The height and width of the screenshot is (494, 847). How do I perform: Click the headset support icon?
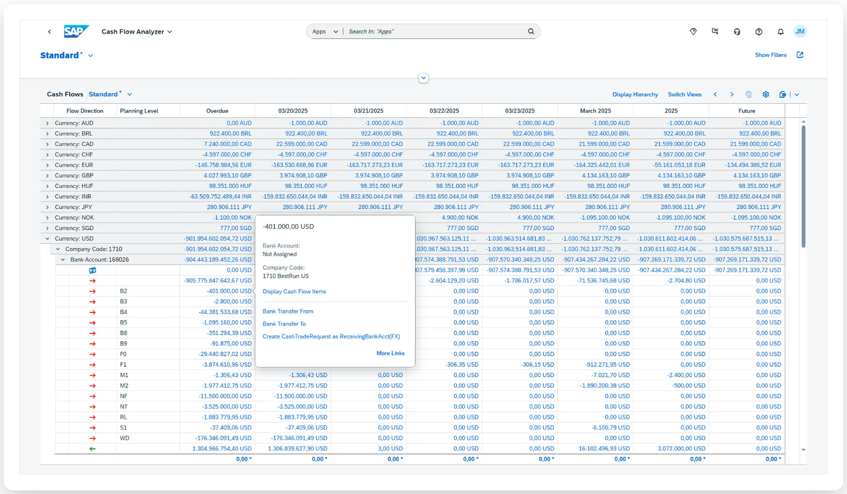point(737,32)
